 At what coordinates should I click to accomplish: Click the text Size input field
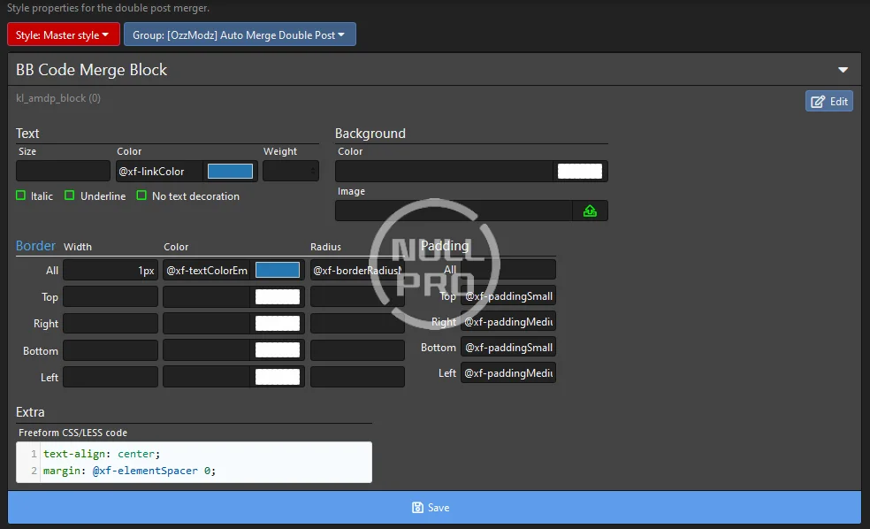63,172
